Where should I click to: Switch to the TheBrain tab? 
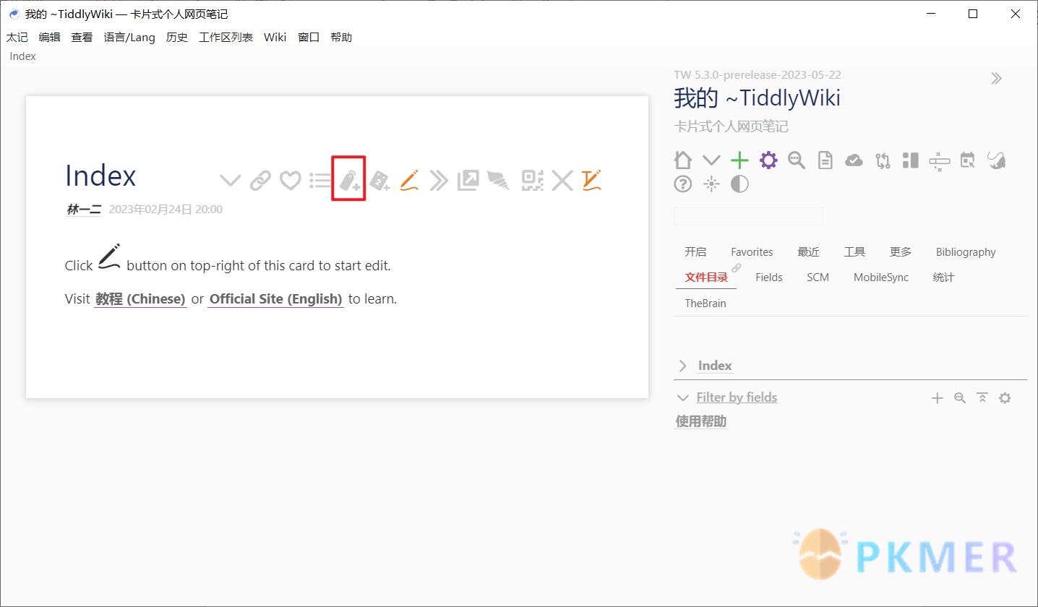(x=705, y=303)
